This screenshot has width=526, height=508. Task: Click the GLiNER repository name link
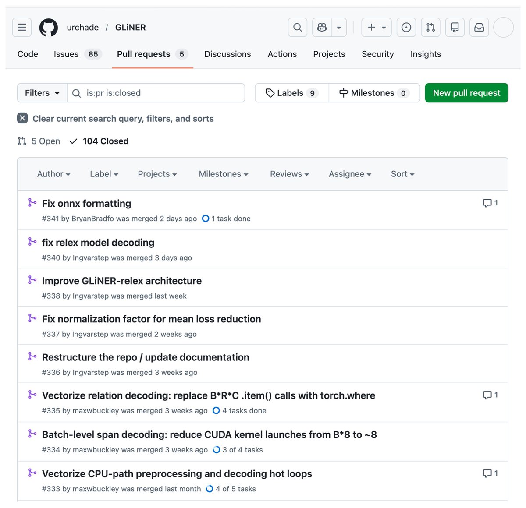tap(131, 27)
